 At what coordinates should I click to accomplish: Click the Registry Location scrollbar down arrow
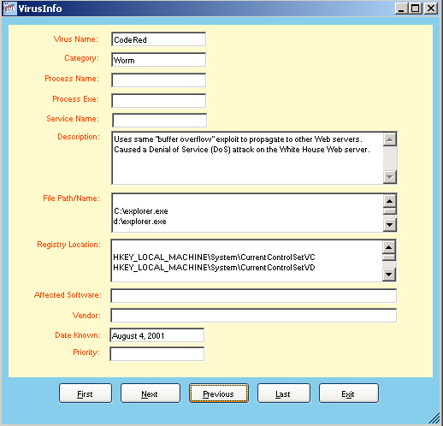click(389, 275)
